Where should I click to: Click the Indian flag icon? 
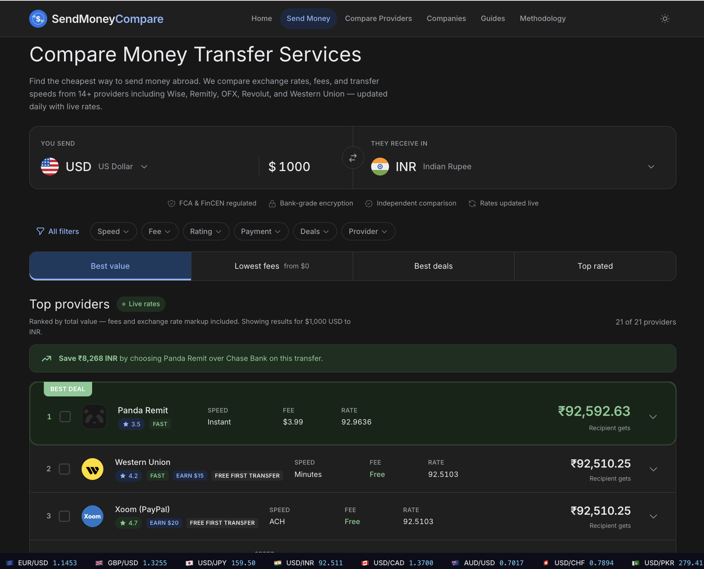[x=380, y=167]
